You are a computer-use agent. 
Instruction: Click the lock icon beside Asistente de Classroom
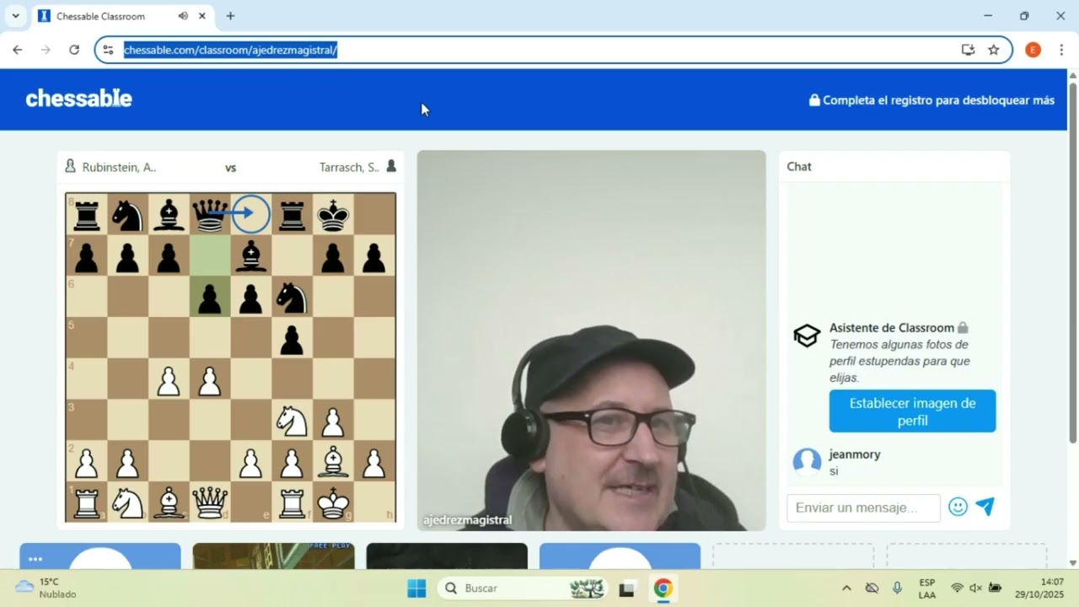point(963,327)
